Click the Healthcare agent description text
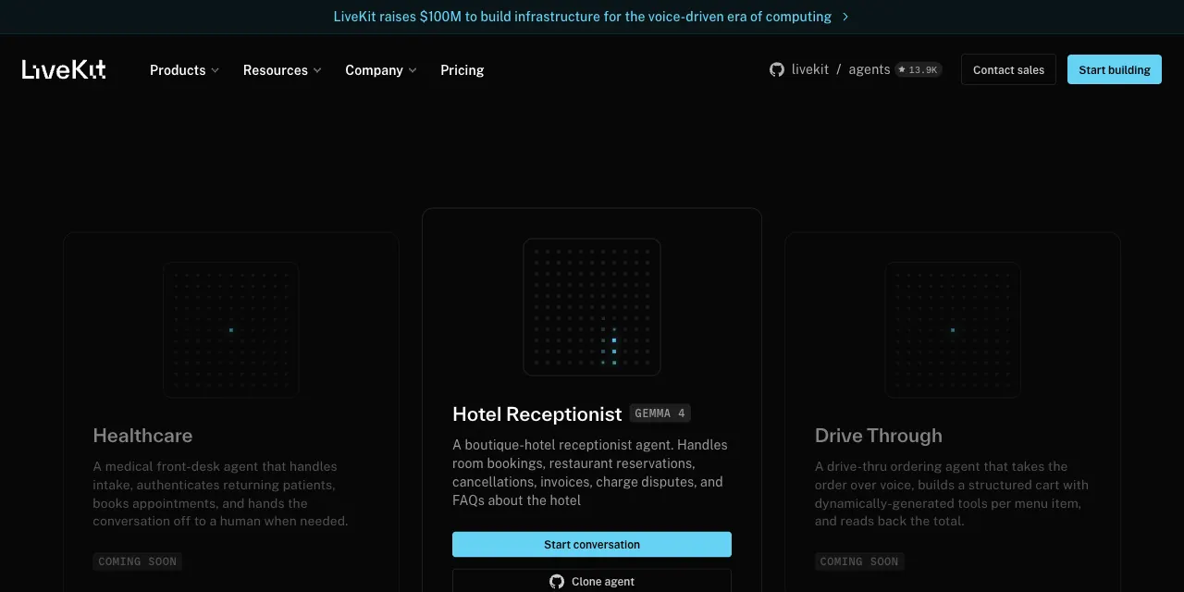This screenshot has height=592, width=1184. (x=220, y=494)
